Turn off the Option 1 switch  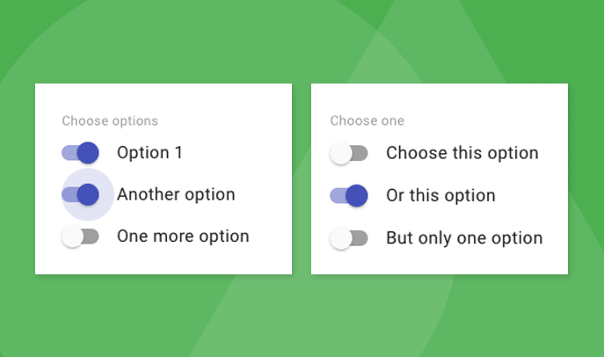pos(80,153)
